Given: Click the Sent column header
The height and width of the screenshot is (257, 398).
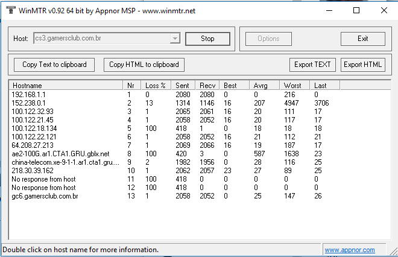Looking at the screenshot, I should tap(183, 86).
